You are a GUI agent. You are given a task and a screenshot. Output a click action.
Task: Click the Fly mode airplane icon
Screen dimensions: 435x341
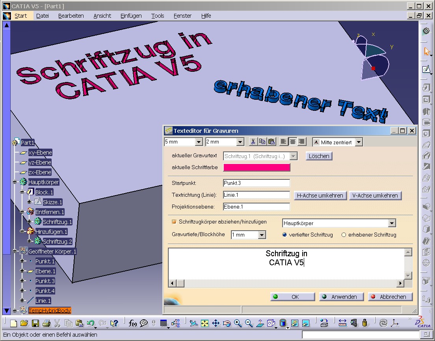click(x=193, y=323)
